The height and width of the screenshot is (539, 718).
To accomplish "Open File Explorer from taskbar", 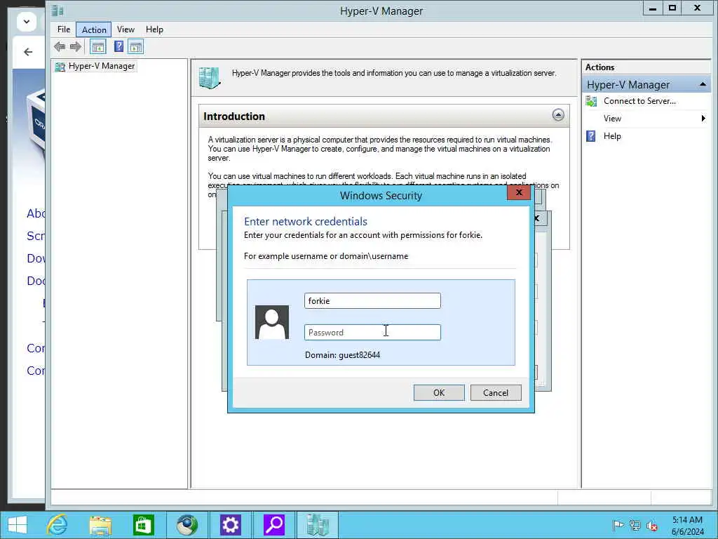I will [100, 525].
